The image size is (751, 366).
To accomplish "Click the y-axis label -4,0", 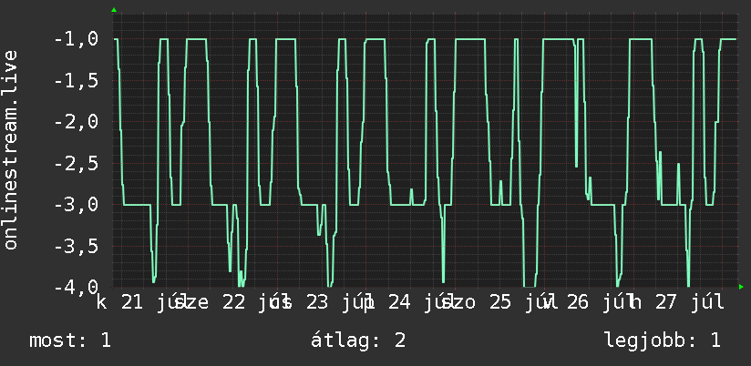I will tap(77, 288).
